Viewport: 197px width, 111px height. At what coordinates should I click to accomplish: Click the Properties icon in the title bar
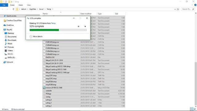(x=6, y=2)
